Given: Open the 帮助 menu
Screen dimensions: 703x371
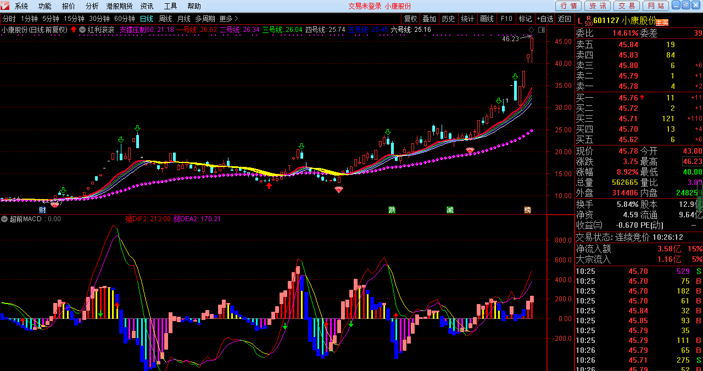Looking at the screenshot, I should click(194, 6).
